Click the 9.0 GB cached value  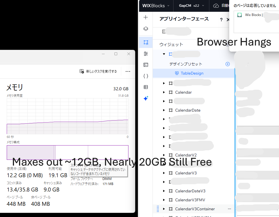[51, 190]
